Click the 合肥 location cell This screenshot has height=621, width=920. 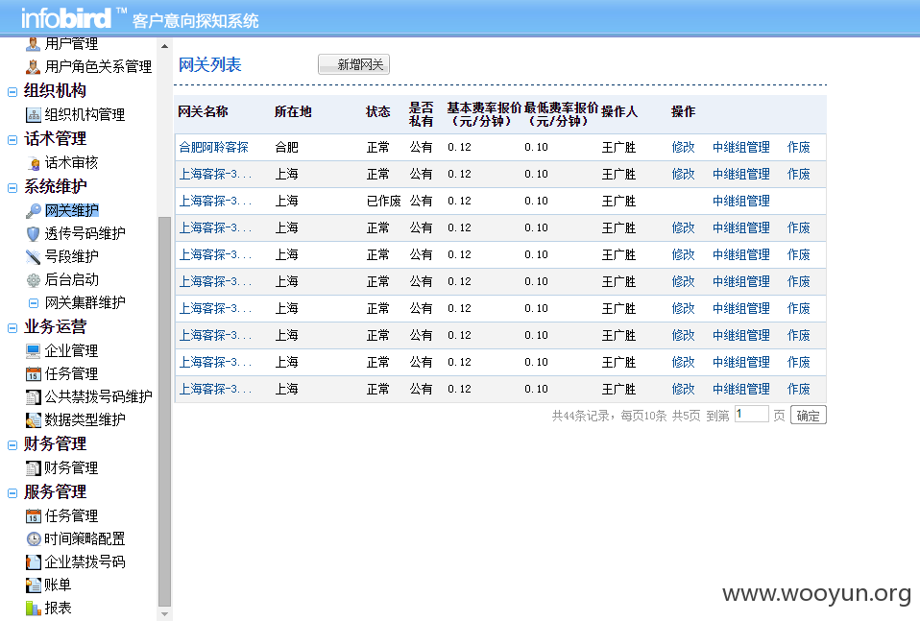click(287, 148)
